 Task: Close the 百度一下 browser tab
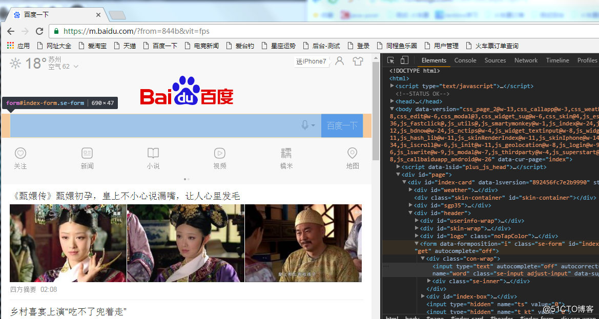tap(98, 15)
